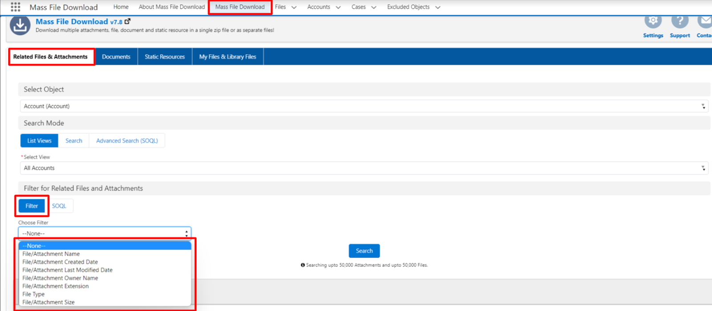
Task: Choose File/Attachment Created Date option
Action: point(105,262)
